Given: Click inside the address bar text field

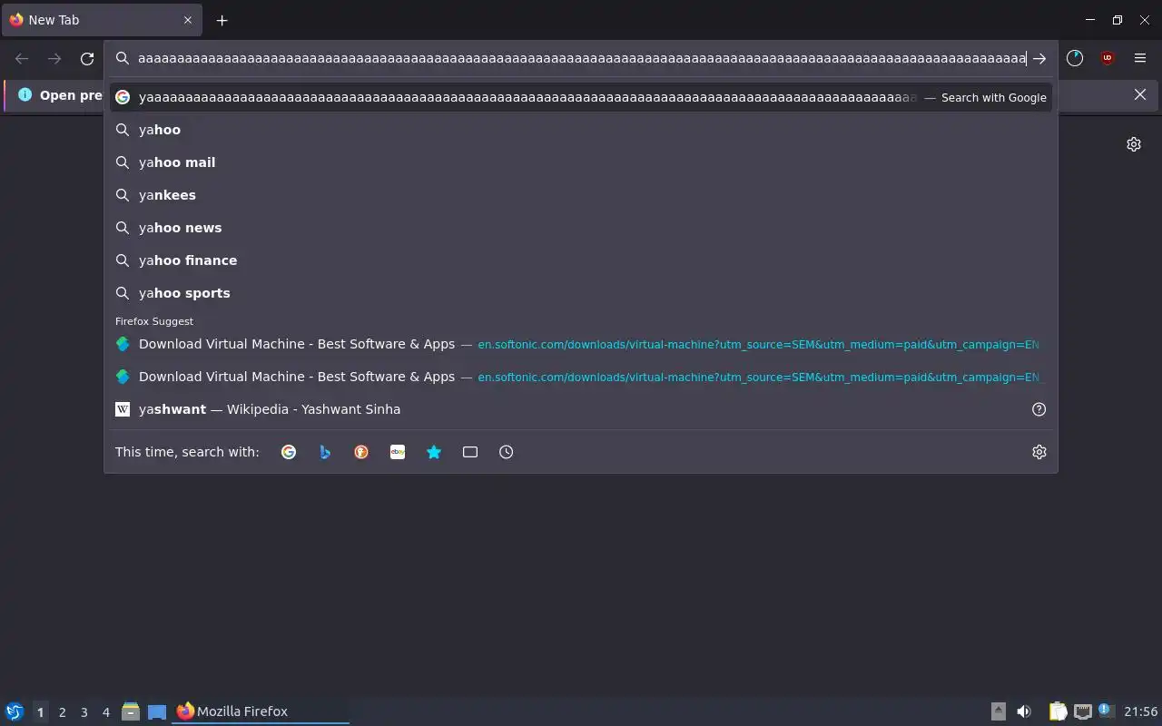Looking at the screenshot, I should (x=581, y=58).
